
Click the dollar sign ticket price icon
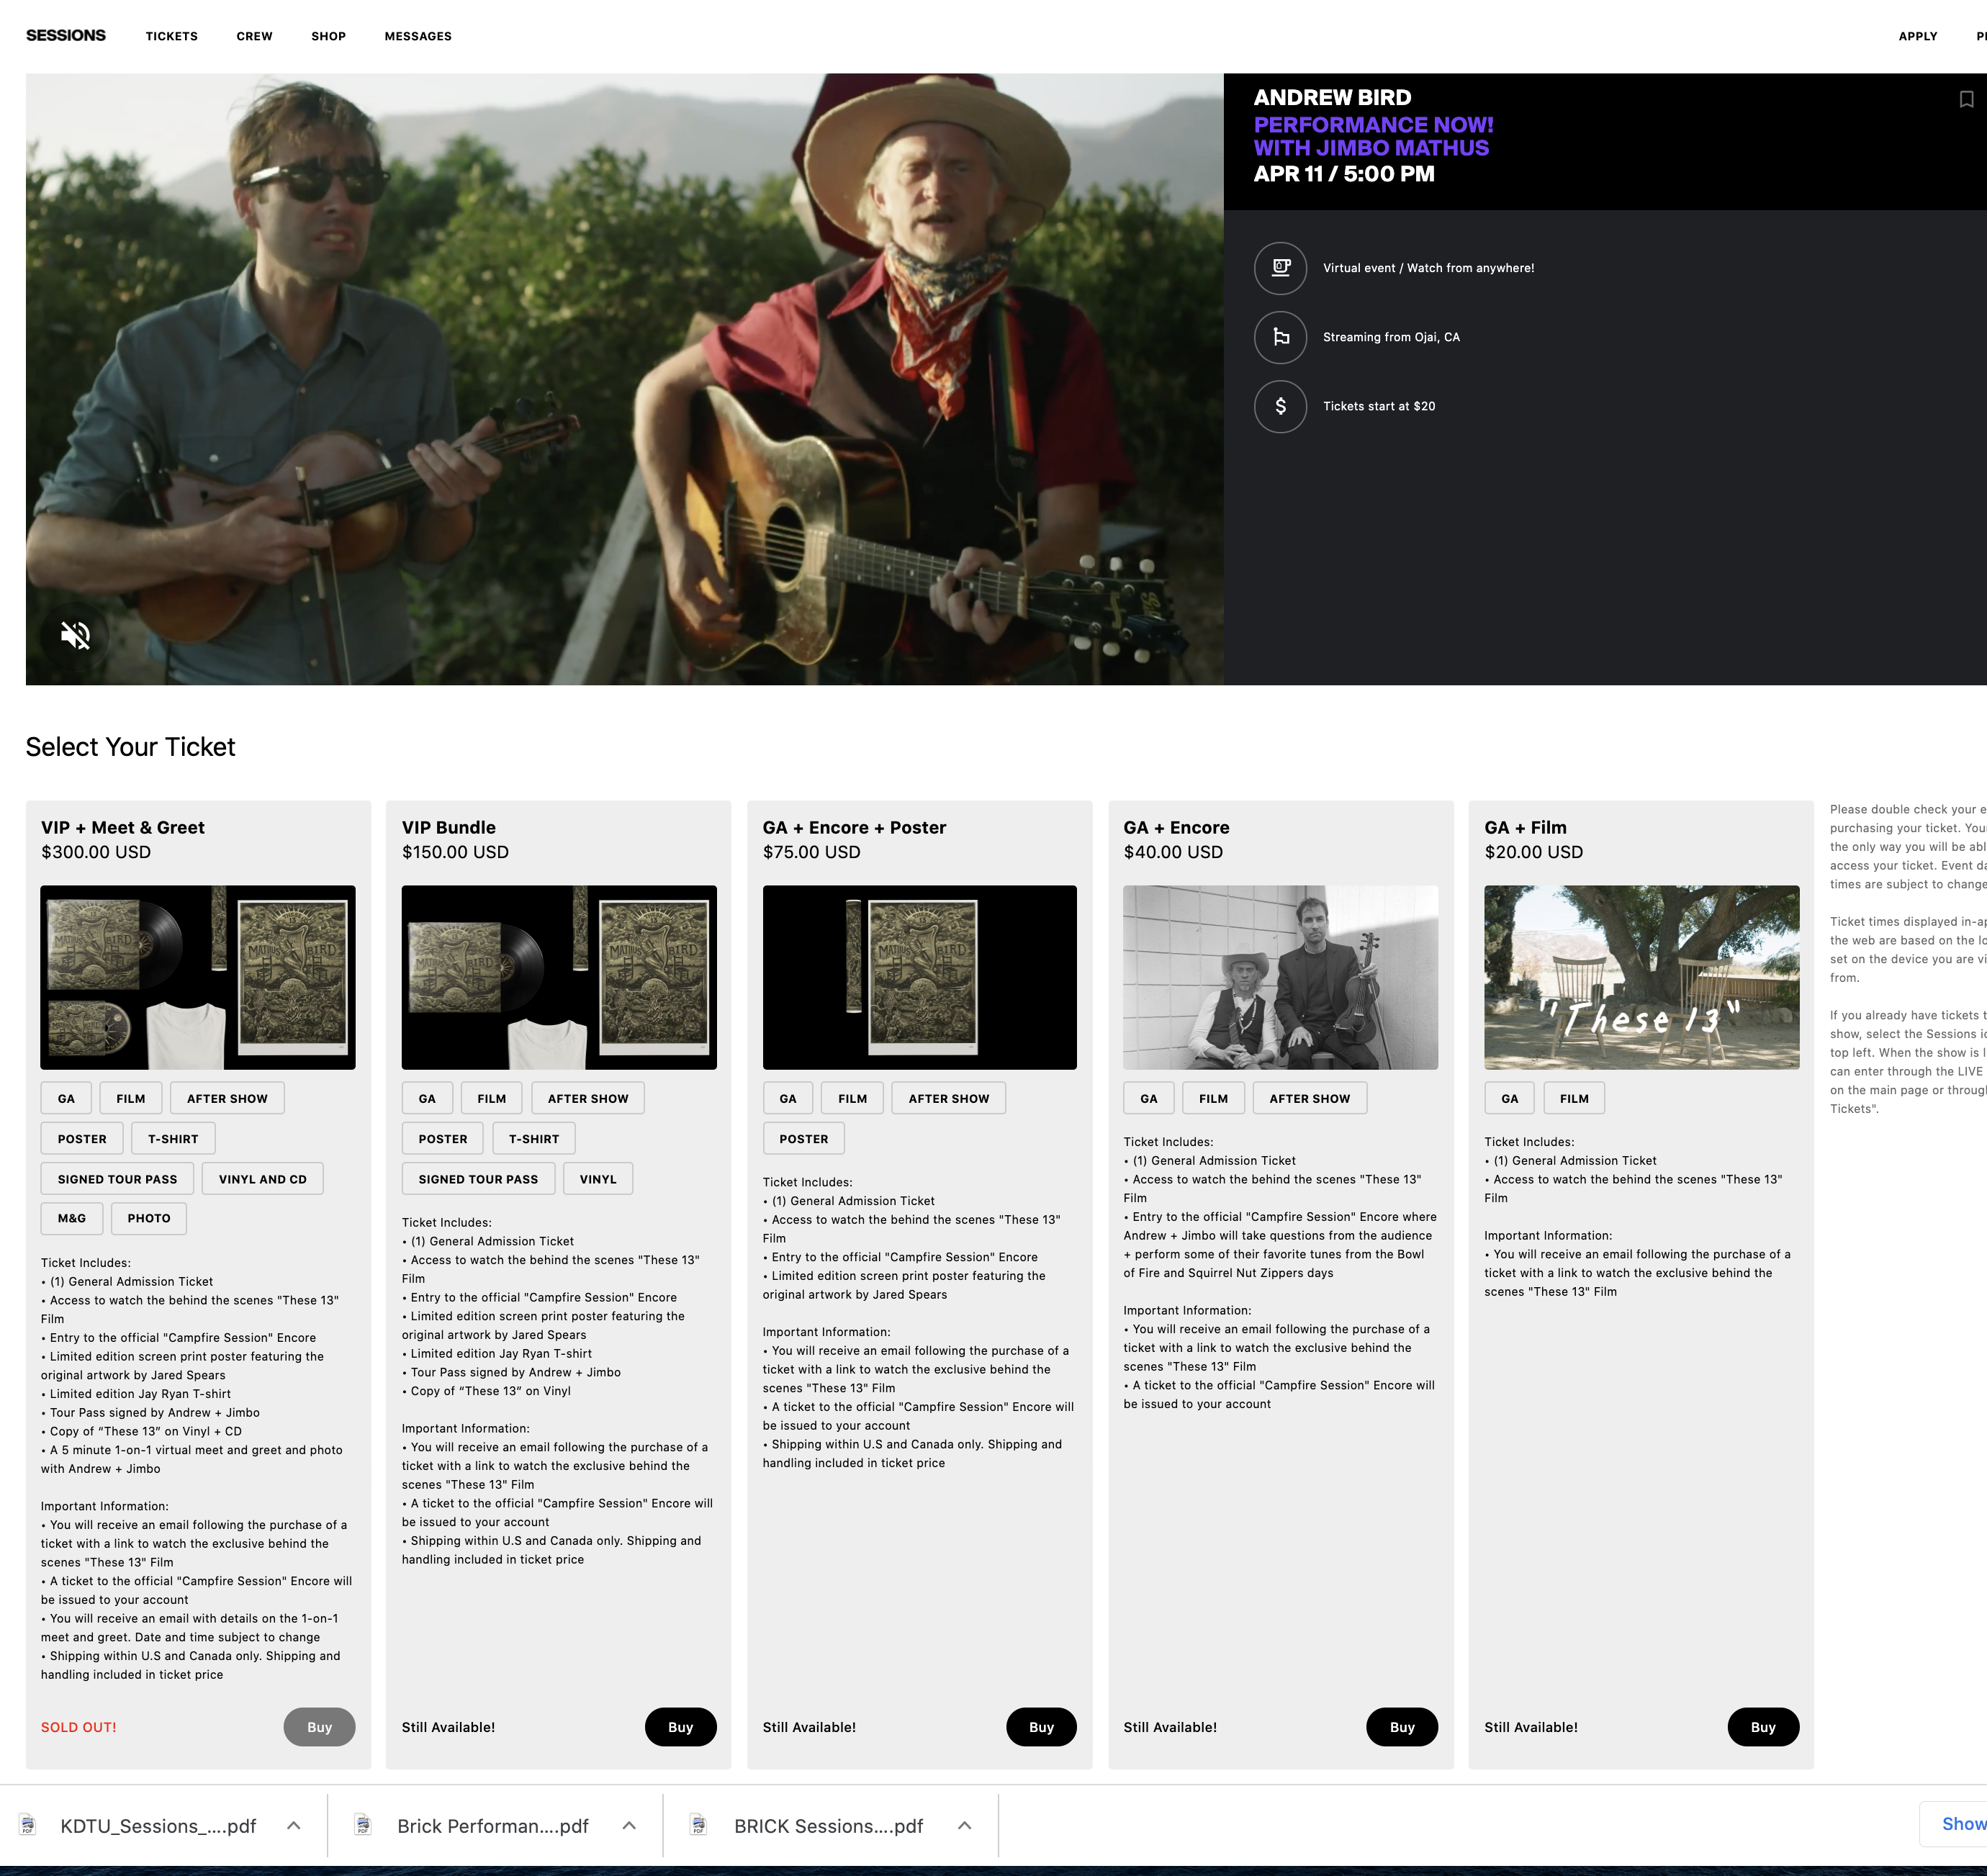click(x=1280, y=406)
